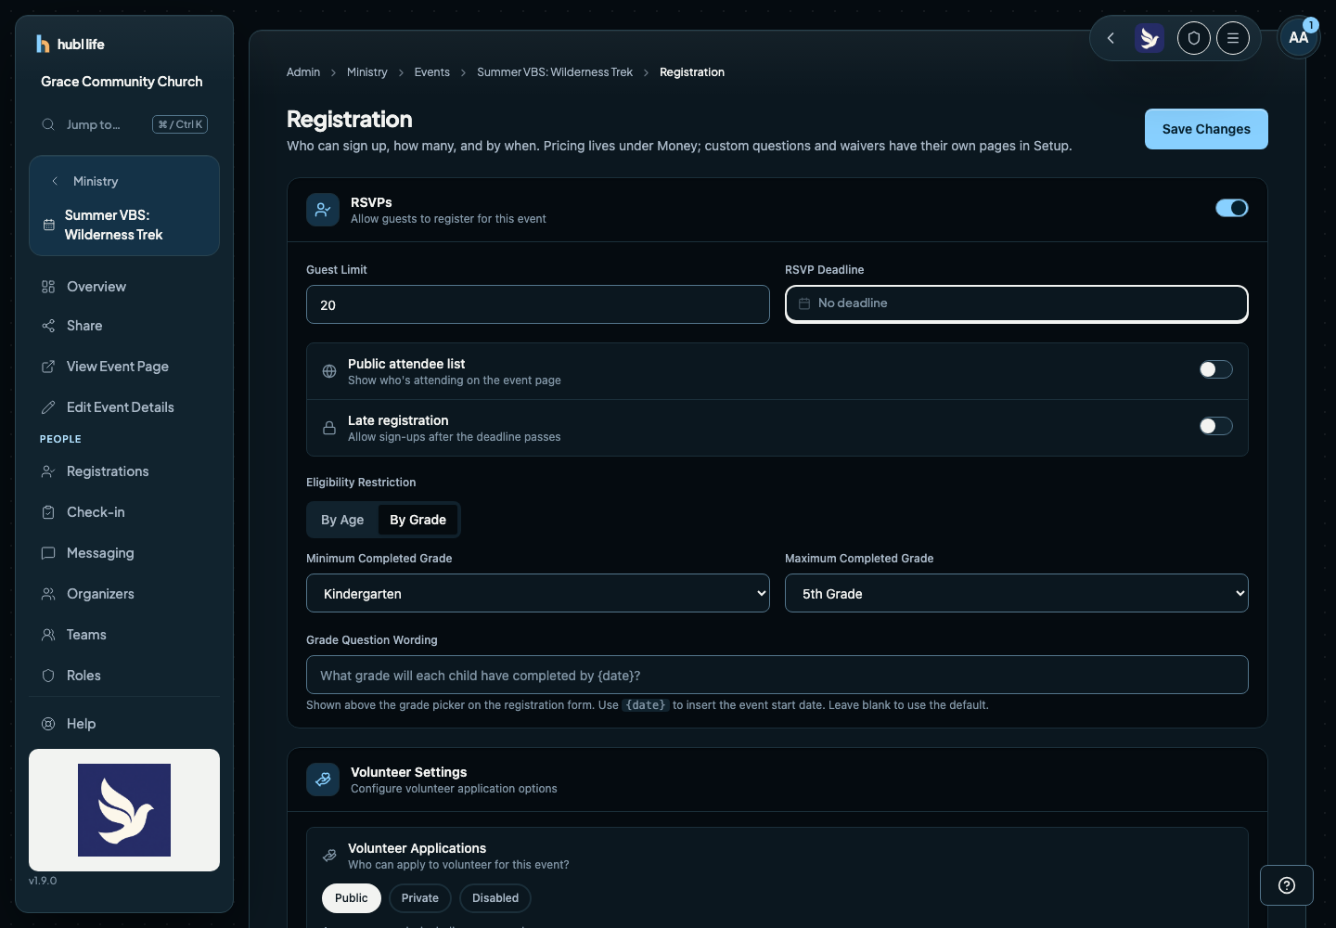
Task: Open the RSVP Deadline date picker
Action: (1017, 303)
